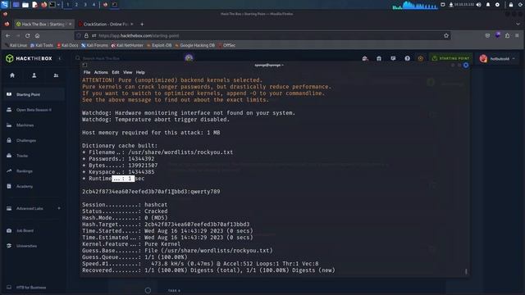Open the Google Hacking DB bookmark
This screenshot has height=295, width=525.
195,45
